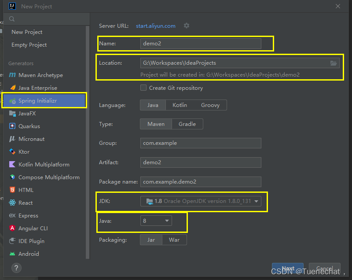The width and height of the screenshot is (352, 280).
Task: Browse for location with folder icon
Action: click(334, 63)
